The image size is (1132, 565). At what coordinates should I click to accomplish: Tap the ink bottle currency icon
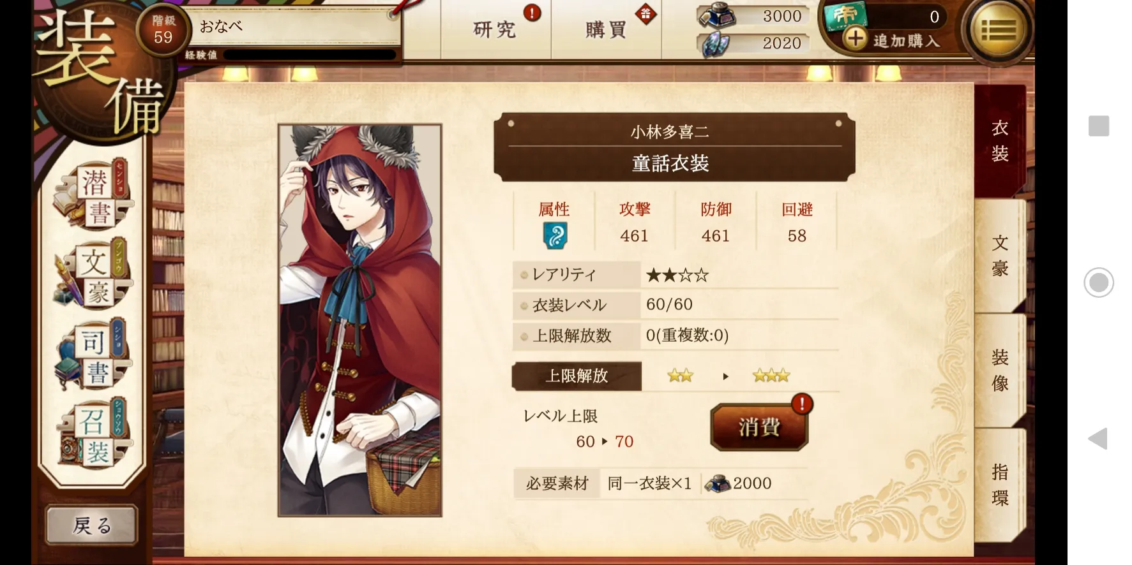point(716,17)
